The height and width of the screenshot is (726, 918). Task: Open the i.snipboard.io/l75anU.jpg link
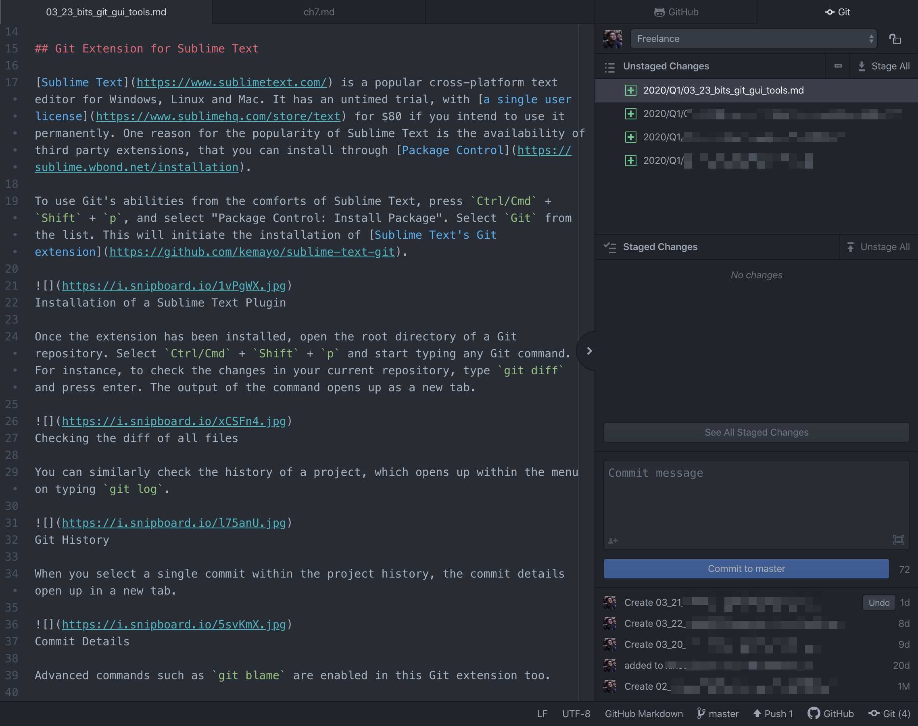coord(174,523)
